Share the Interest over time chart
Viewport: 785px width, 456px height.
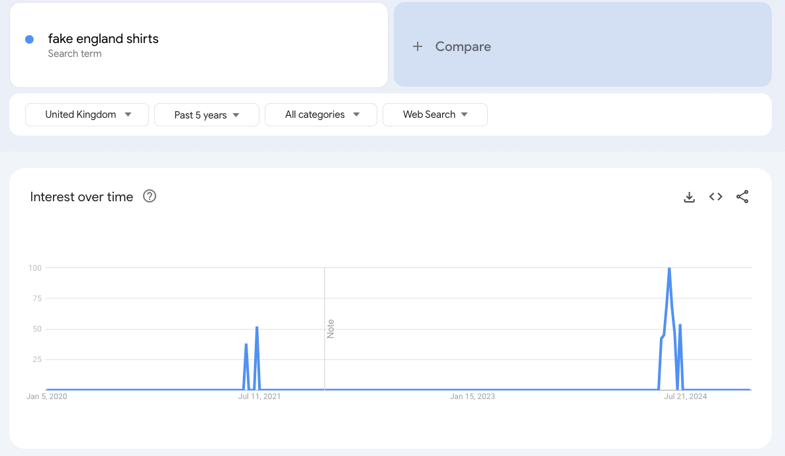(742, 197)
